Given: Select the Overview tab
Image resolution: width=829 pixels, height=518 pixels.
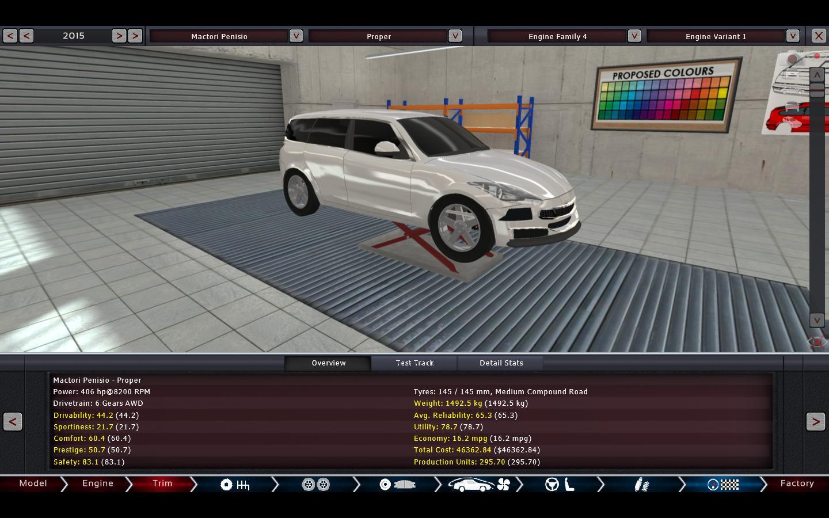Looking at the screenshot, I should [x=328, y=363].
